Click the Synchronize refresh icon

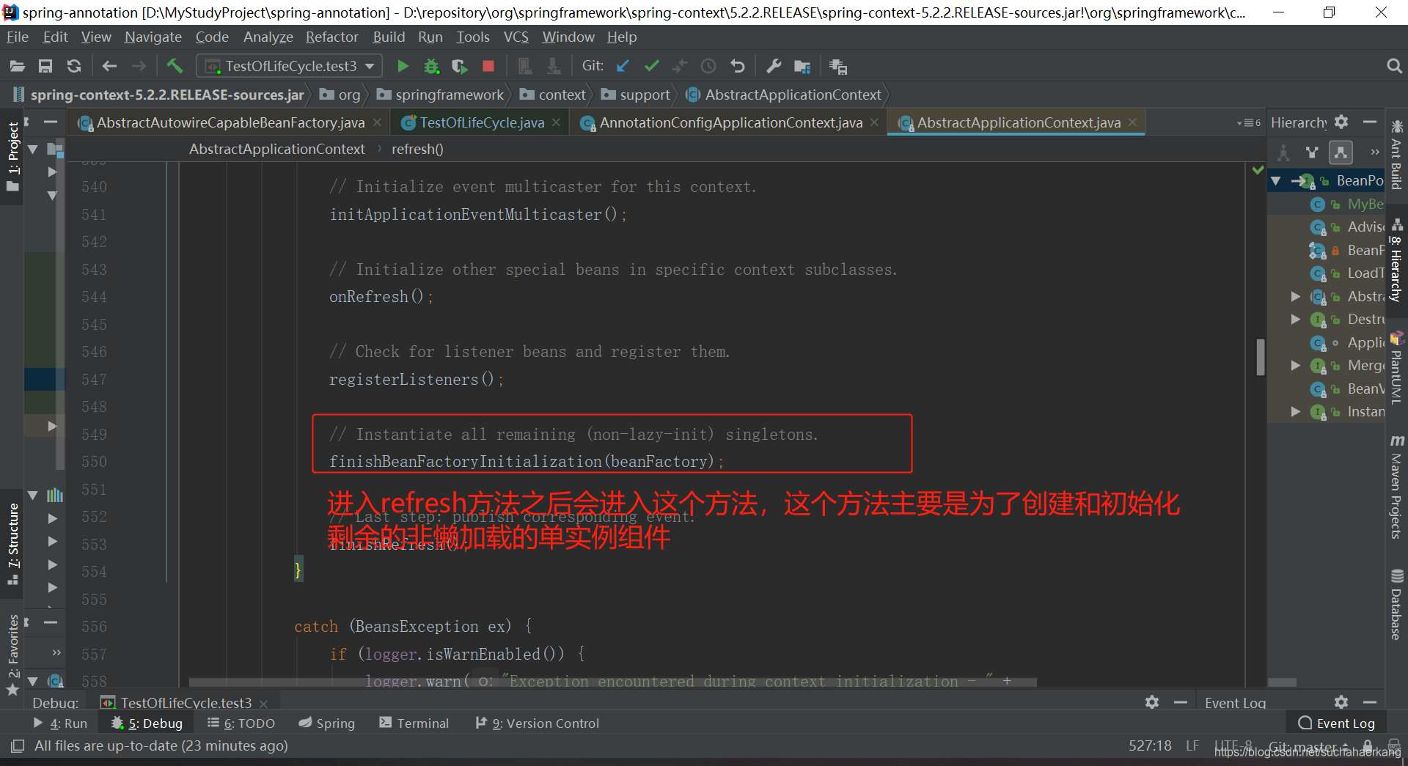[74, 67]
